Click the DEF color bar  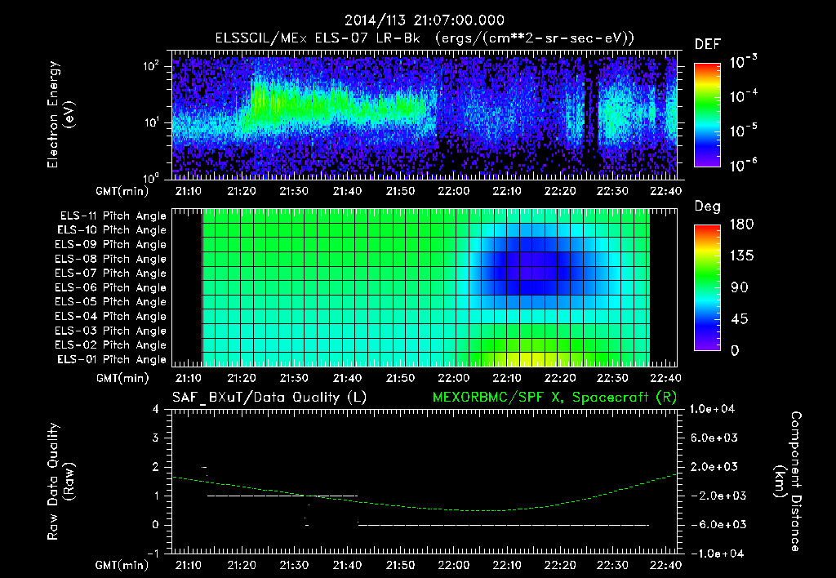tap(707, 115)
